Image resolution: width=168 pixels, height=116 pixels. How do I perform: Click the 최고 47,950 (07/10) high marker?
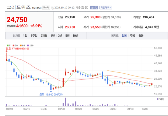[17, 49]
